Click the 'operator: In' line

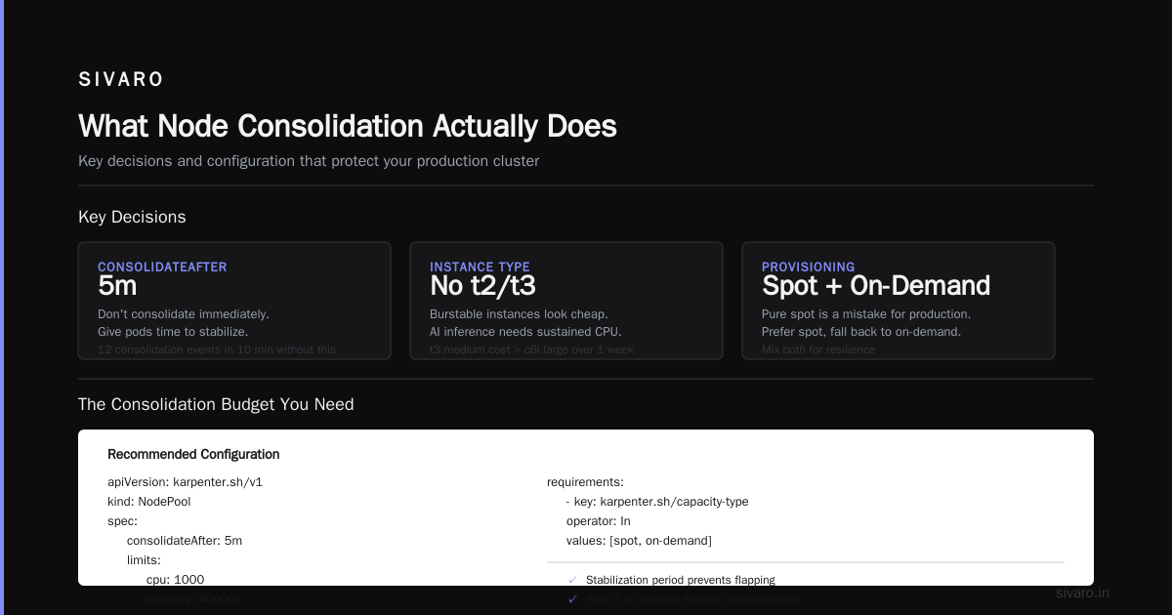tap(599, 521)
